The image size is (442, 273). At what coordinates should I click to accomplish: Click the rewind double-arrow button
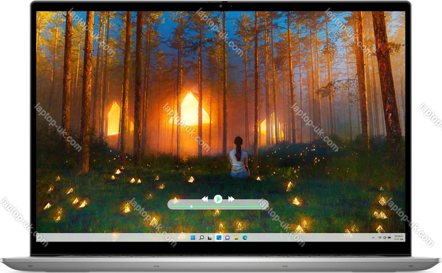click(204, 199)
